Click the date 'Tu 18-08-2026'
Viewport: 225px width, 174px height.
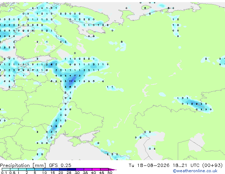coord(149,165)
